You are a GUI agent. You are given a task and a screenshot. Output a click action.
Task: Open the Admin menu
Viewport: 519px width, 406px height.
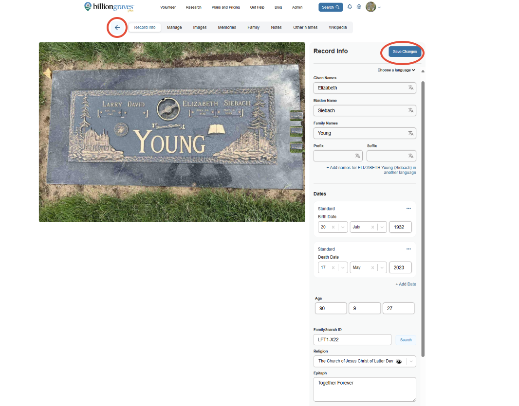pos(297,7)
